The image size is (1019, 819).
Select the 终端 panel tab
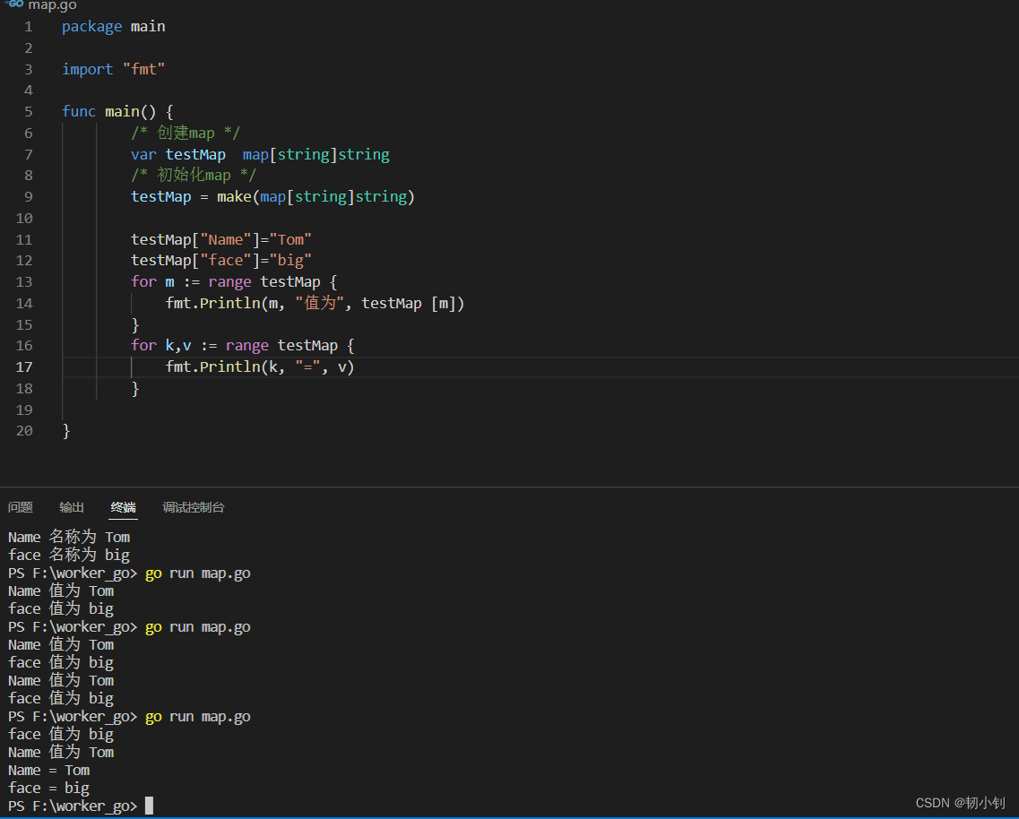coord(123,507)
